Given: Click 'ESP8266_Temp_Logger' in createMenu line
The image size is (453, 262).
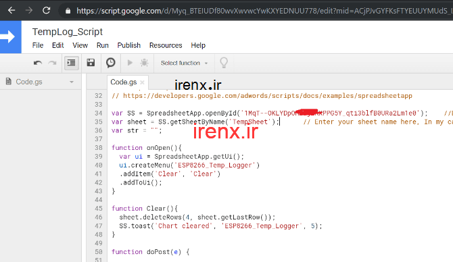Looking at the screenshot, I should (x=215, y=165).
